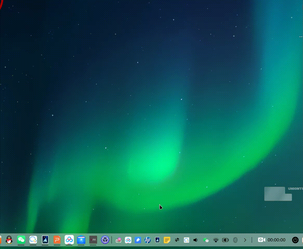Click the 00:00:00 recording timer
The image size is (303, 249).
click(276, 240)
